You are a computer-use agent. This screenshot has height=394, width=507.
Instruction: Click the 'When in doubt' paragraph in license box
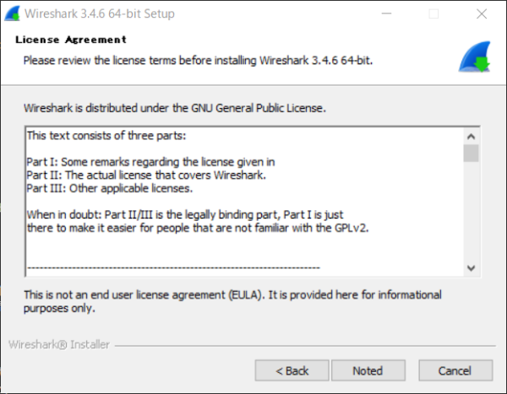[198, 221]
